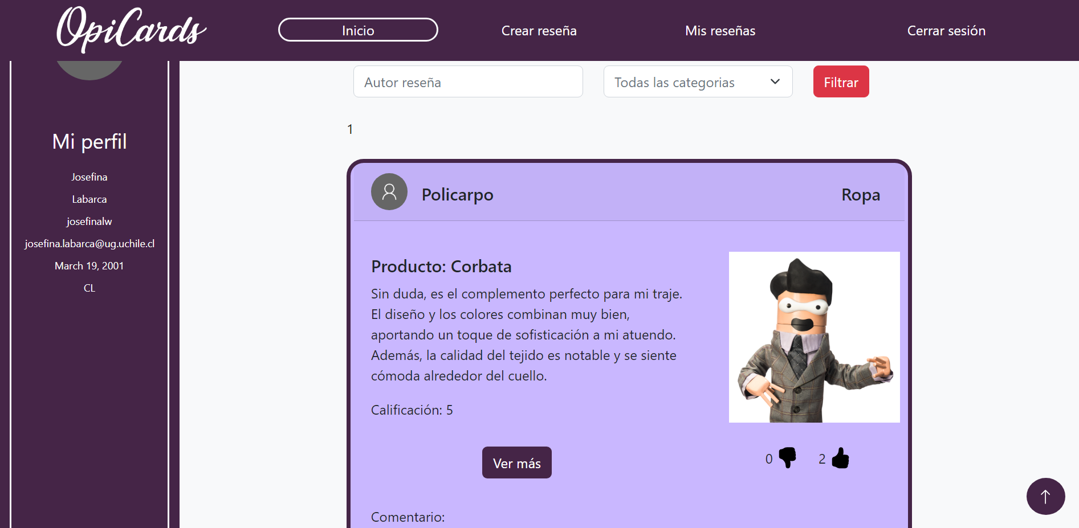
Task: Click the username josefinalw in profile
Action: click(x=89, y=222)
